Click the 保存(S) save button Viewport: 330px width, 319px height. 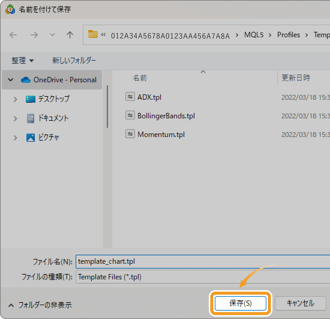[241, 303]
